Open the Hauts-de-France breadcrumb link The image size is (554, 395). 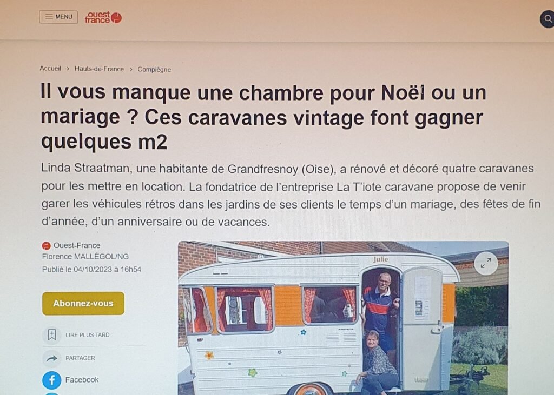[x=100, y=69]
